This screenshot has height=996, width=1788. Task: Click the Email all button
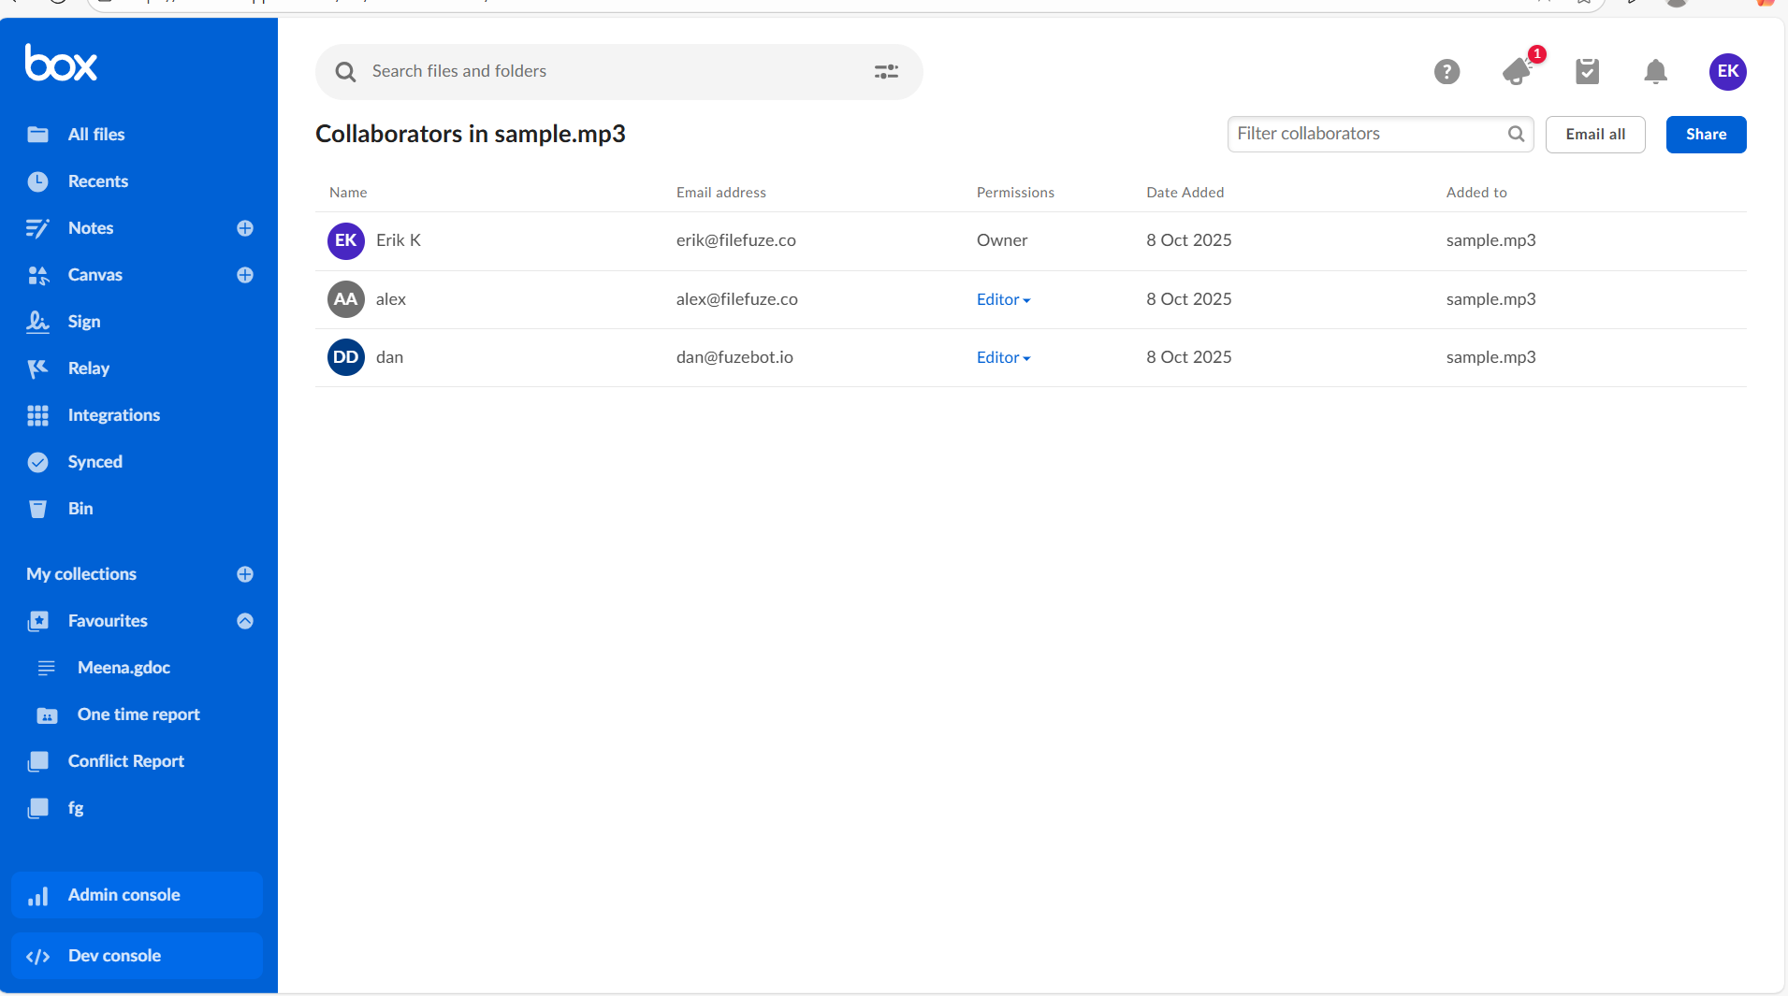point(1594,135)
